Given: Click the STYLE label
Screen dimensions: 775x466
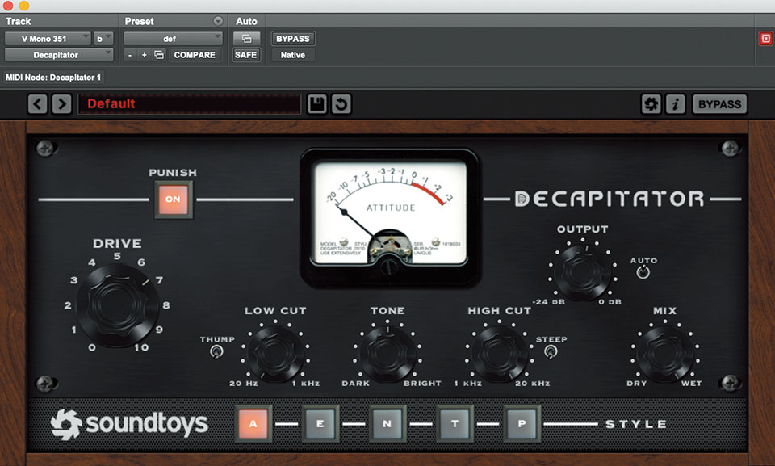Looking at the screenshot, I should [x=636, y=424].
